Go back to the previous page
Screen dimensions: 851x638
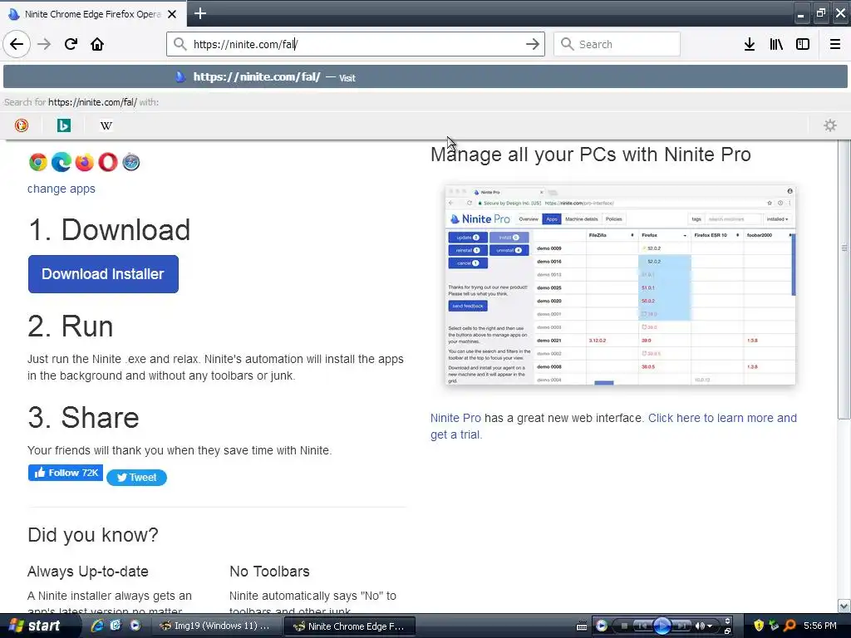[17, 44]
